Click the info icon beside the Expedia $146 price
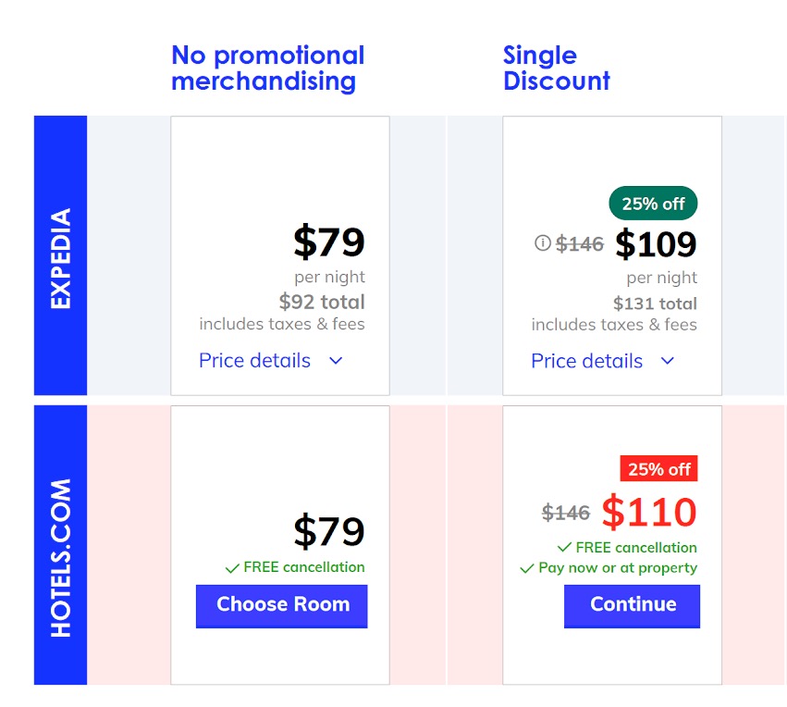Screen dimensions: 787x707 (x=543, y=243)
